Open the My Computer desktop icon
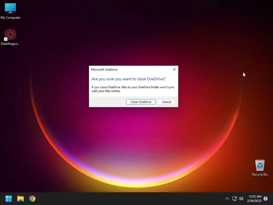Screen dimensions: 273x205 click(10, 11)
